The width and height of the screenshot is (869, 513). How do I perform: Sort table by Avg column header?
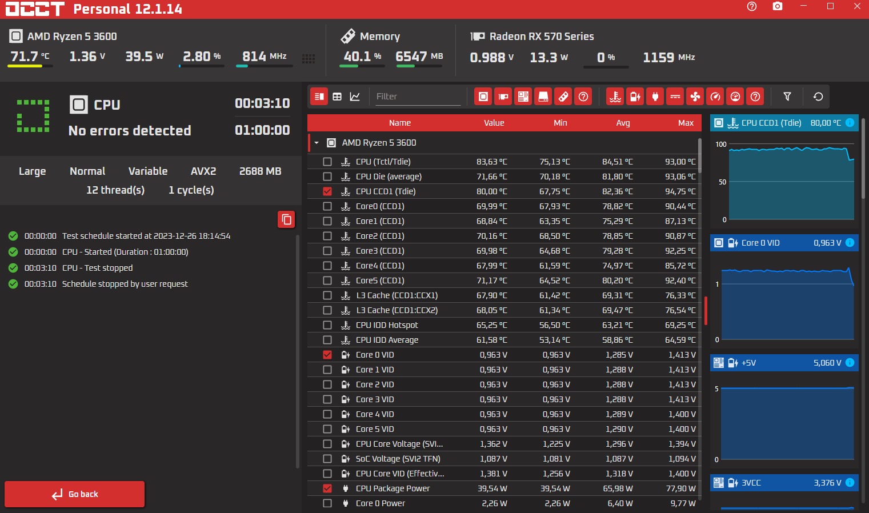pyautogui.click(x=623, y=123)
